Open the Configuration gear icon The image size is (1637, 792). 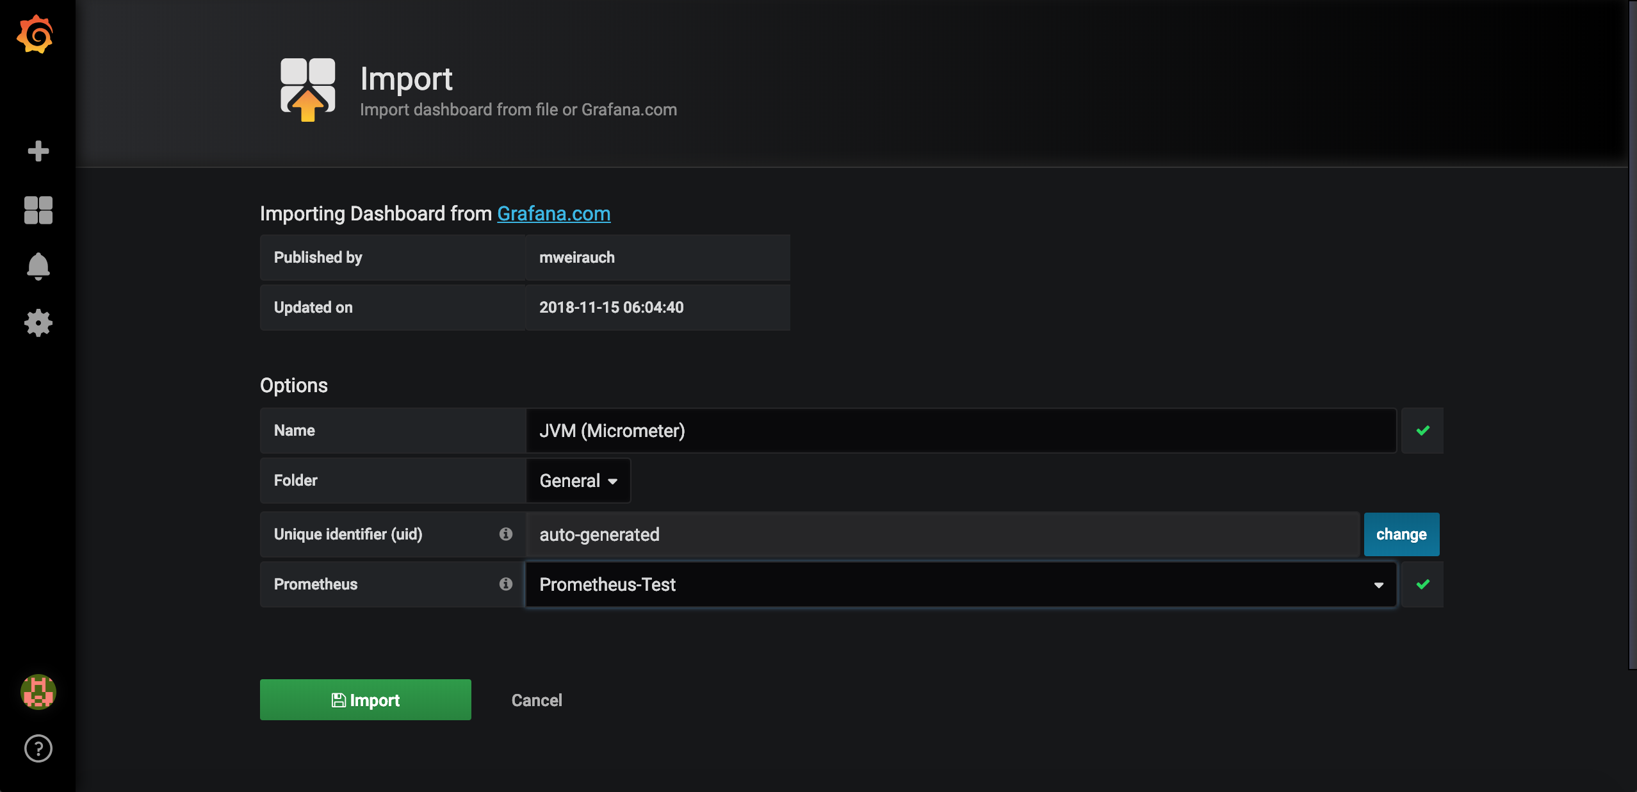[38, 323]
